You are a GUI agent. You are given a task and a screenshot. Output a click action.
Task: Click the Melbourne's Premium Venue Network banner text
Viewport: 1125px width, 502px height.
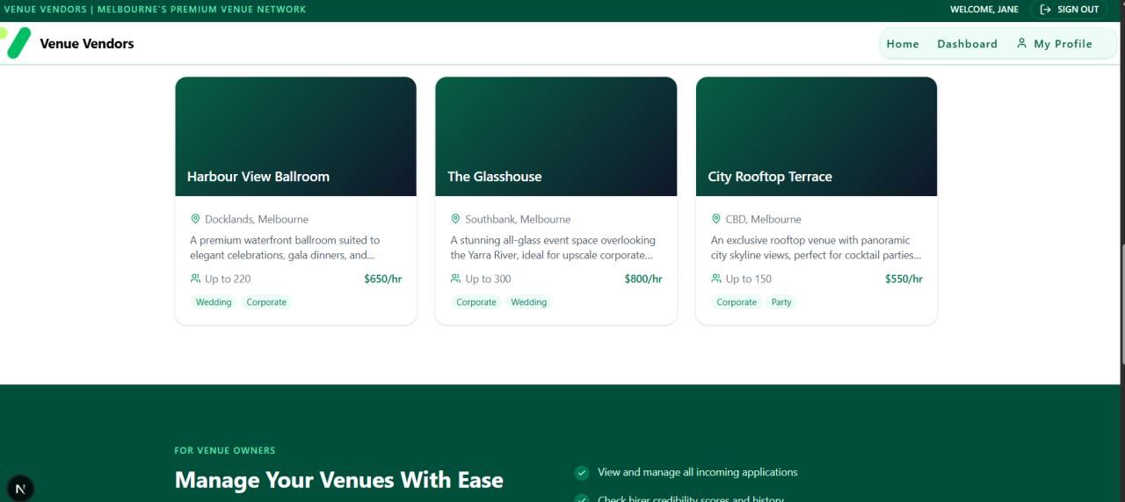(x=202, y=10)
